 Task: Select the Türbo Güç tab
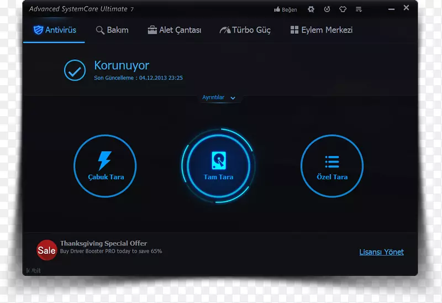pos(245,30)
